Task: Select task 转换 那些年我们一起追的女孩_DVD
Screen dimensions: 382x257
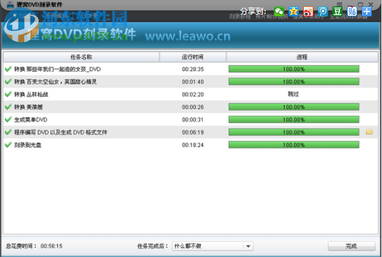Action: click(57, 69)
